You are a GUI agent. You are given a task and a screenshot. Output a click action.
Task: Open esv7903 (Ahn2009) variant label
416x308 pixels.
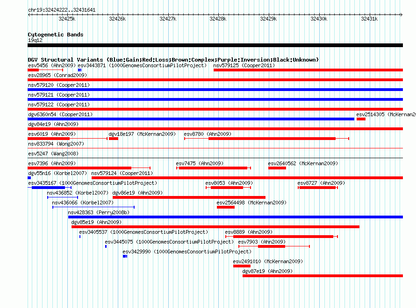click(262, 242)
